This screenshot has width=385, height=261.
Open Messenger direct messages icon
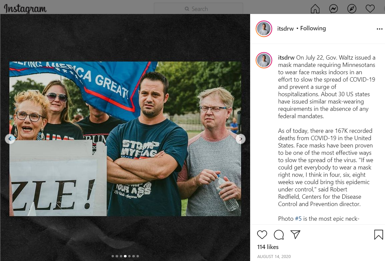coord(333,9)
